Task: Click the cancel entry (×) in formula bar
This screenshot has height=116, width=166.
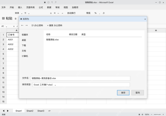Action: (14, 26)
